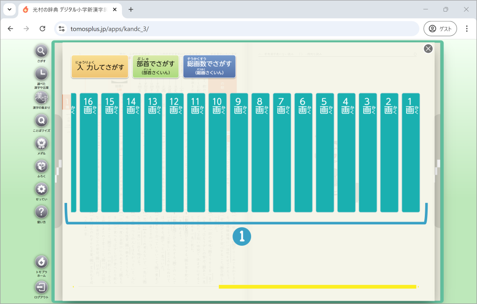Choose the 16画 stroke count column

pos(89,153)
